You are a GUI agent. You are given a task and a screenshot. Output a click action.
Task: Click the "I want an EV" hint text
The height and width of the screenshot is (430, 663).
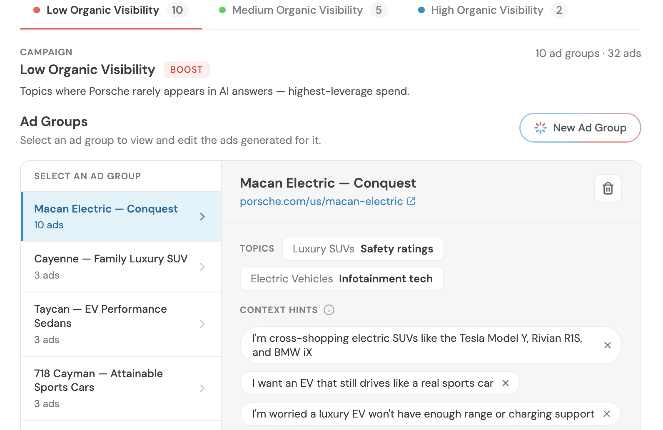coord(373,383)
